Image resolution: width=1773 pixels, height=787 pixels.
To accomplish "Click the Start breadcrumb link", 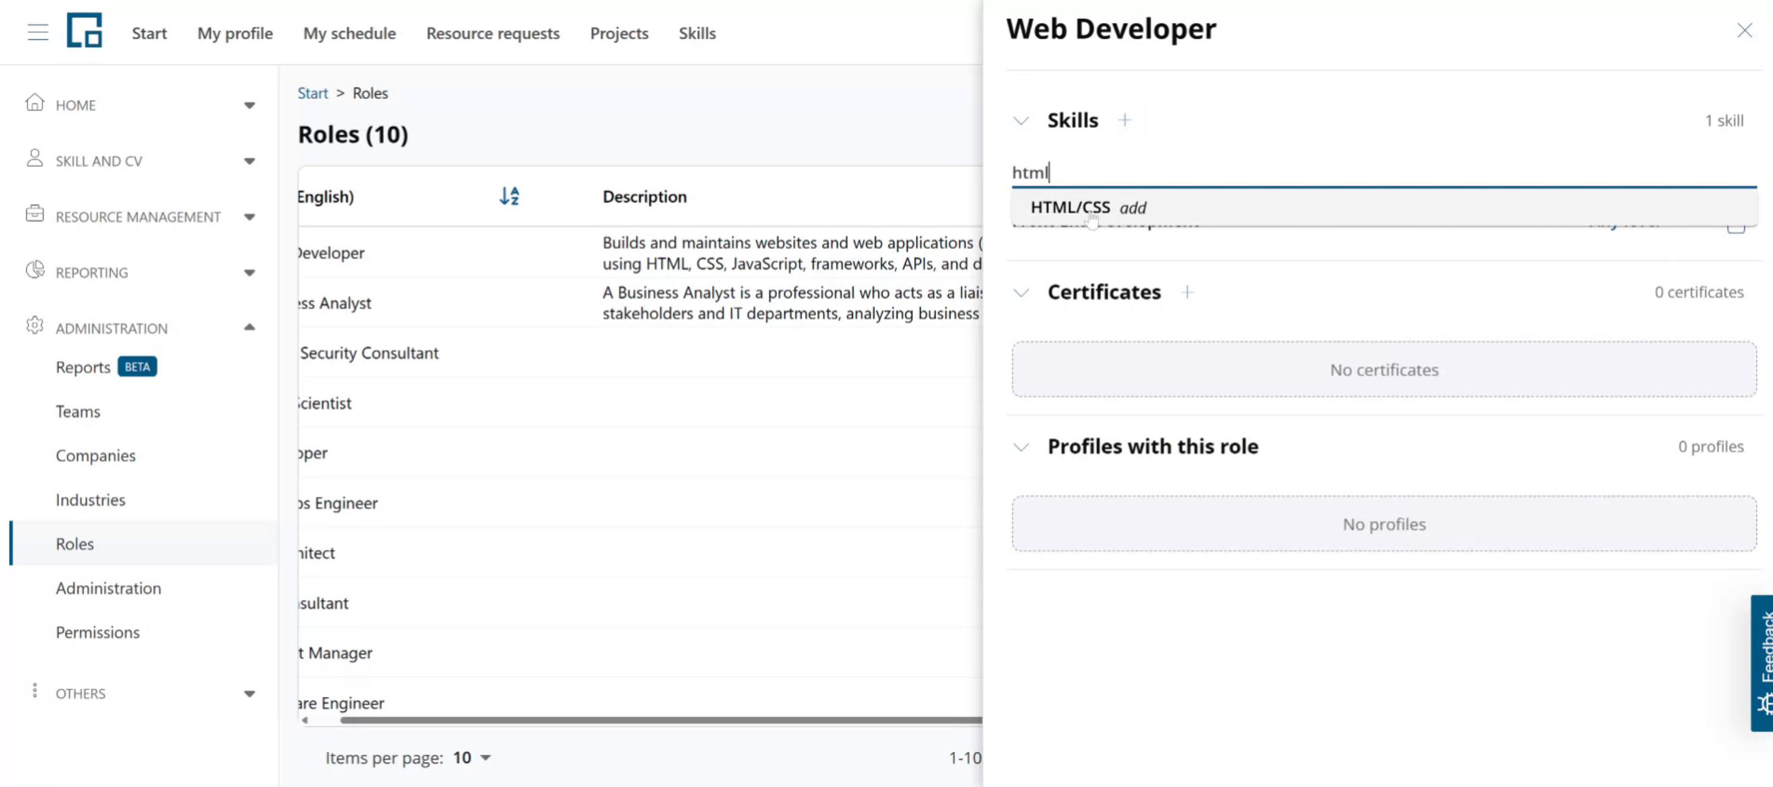I will click(x=312, y=93).
